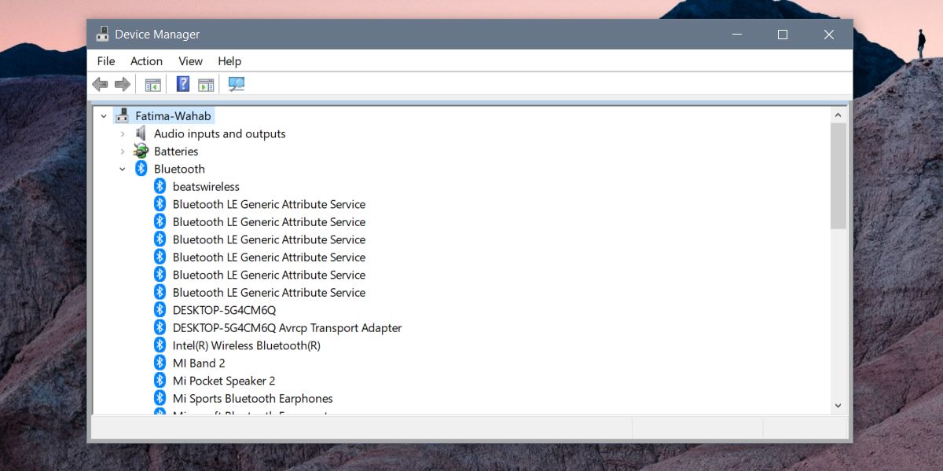Collapse the Fatima-Wahab root node
Screen dimensions: 943x471
(103, 116)
